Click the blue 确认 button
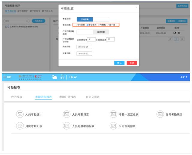The image size is (192, 155). [119, 63]
